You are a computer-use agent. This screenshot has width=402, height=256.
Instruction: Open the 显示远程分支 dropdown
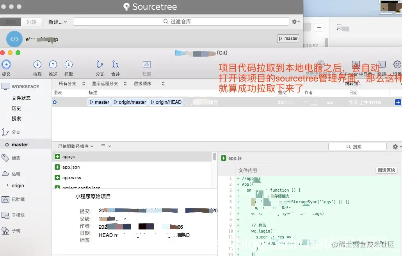point(109,84)
